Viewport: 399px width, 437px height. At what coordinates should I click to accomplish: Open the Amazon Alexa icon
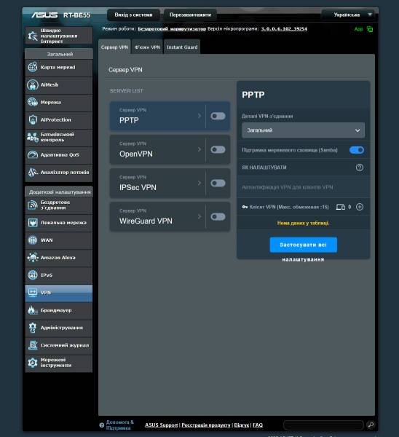point(33,258)
